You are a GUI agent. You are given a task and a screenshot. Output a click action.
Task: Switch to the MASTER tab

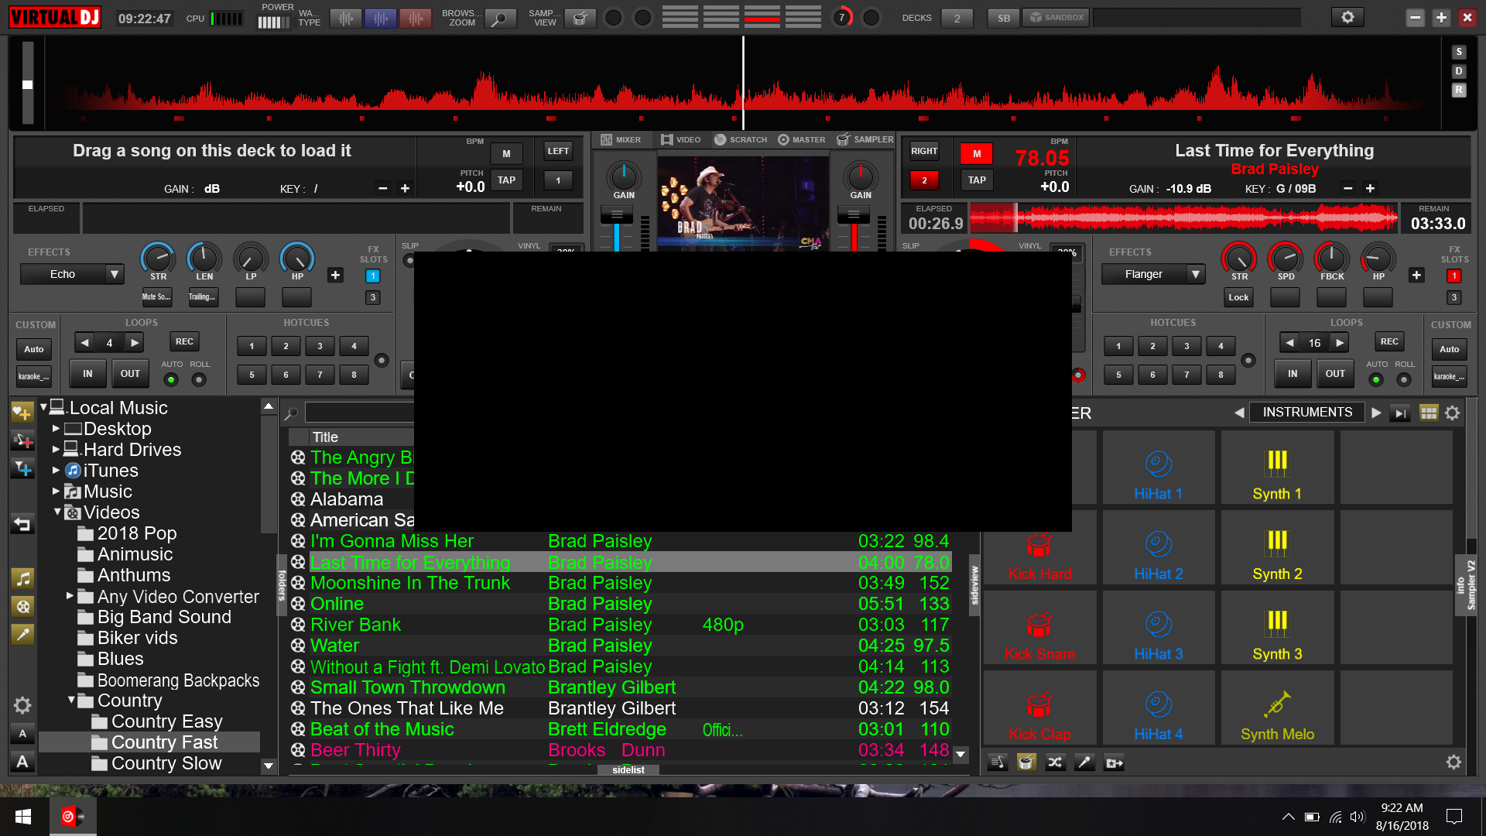point(802,140)
